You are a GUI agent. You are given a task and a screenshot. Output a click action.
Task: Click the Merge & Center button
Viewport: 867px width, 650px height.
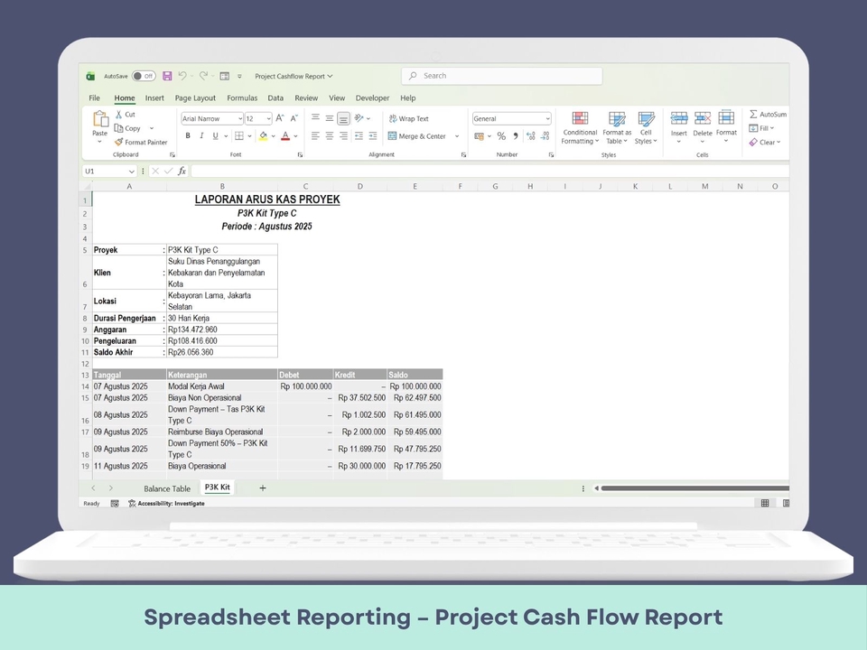pyautogui.click(x=417, y=136)
